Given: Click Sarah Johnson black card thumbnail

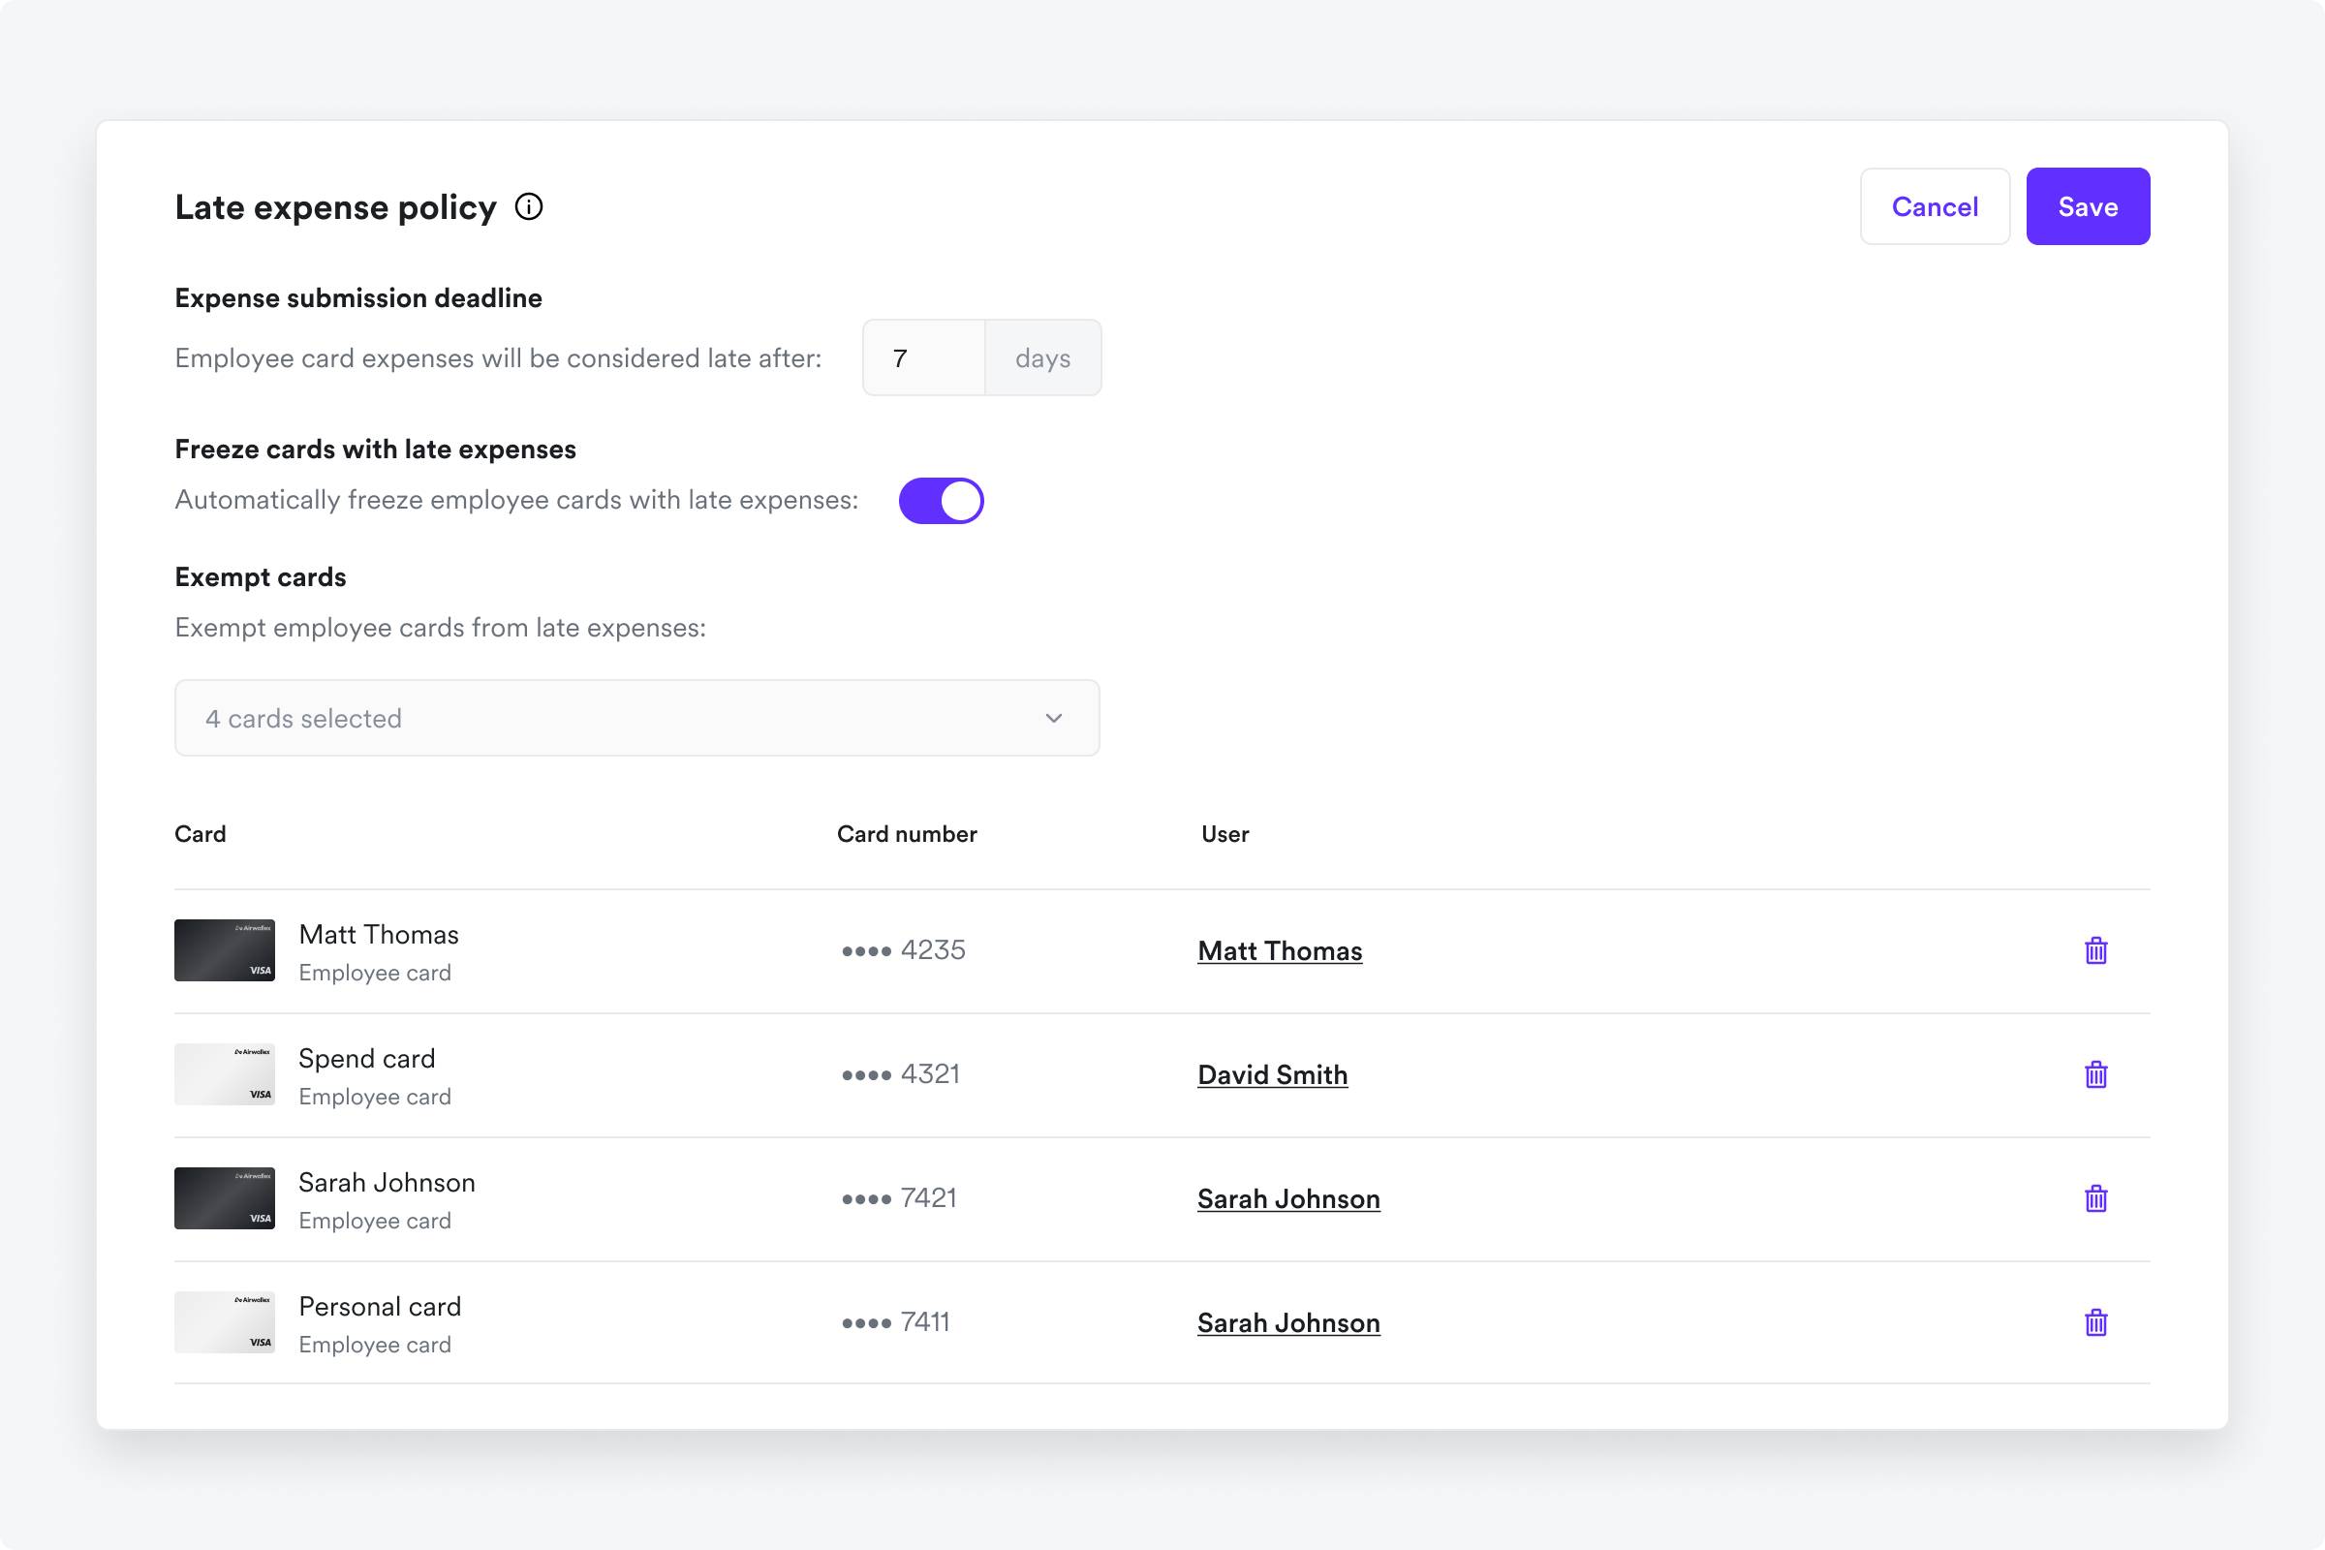Looking at the screenshot, I should coord(225,1198).
